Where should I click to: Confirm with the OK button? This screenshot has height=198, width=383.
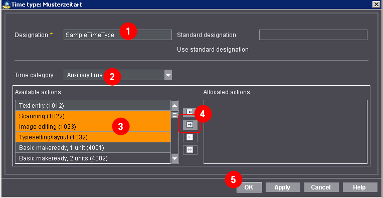point(249,187)
